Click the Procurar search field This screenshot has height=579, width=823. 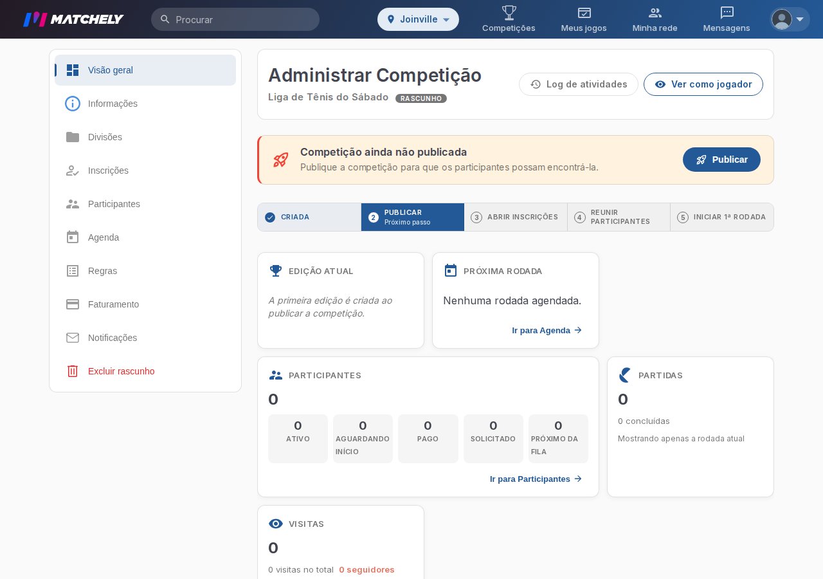tap(235, 19)
